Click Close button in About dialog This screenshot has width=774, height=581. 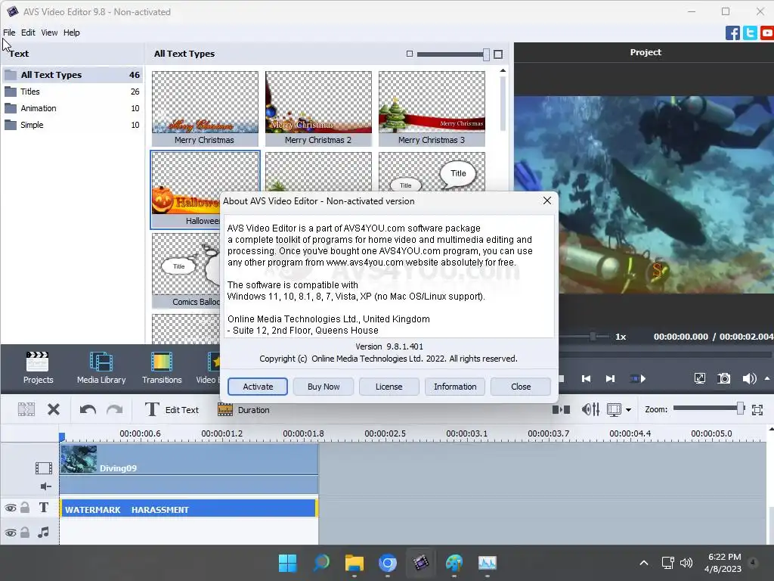521,387
